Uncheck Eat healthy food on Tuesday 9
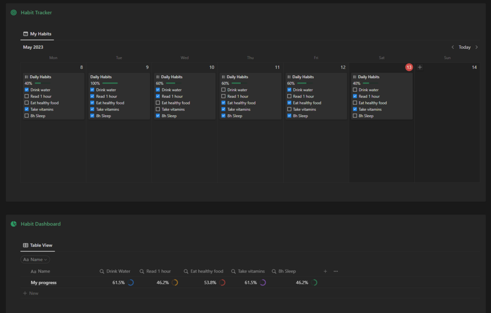 (x=92, y=103)
